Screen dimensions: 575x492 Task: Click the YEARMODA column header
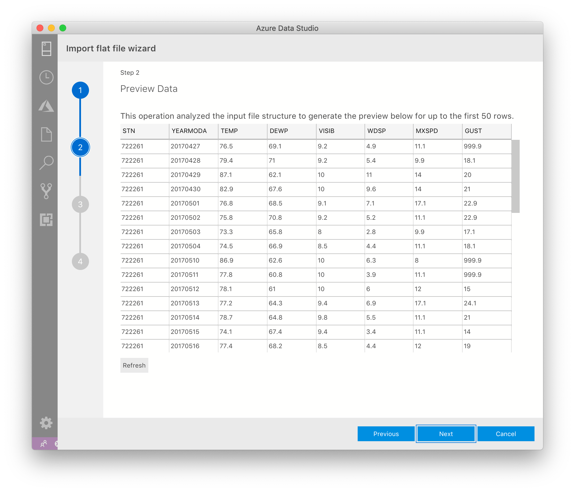tap(189, 131)
